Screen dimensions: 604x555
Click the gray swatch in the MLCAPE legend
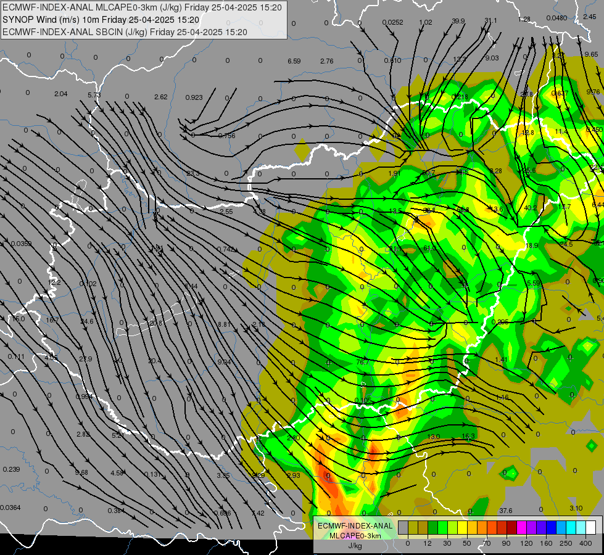coord(403,527)
